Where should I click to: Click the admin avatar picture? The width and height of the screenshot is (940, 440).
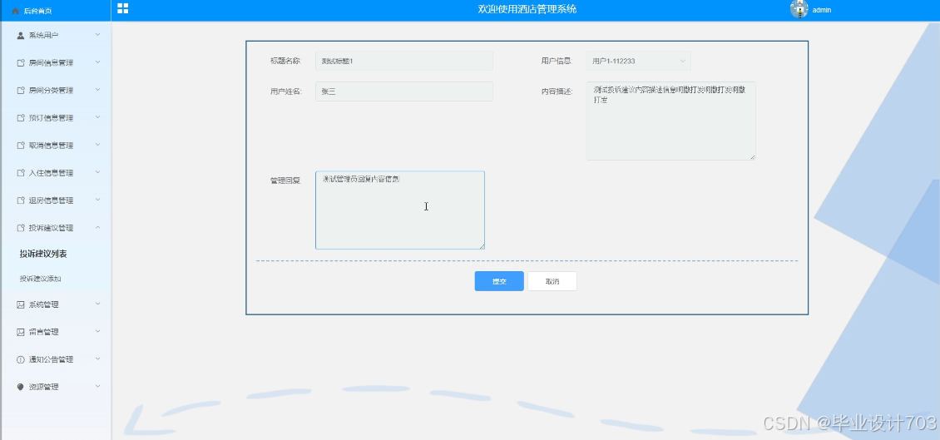click(x=799, y=9)
